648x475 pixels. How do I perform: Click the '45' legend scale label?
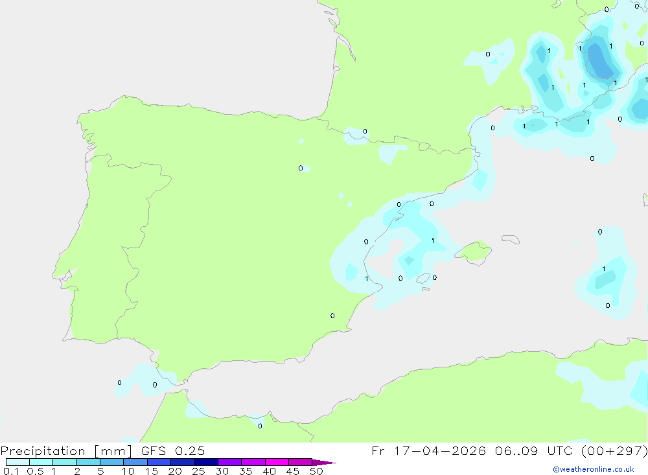293,471
